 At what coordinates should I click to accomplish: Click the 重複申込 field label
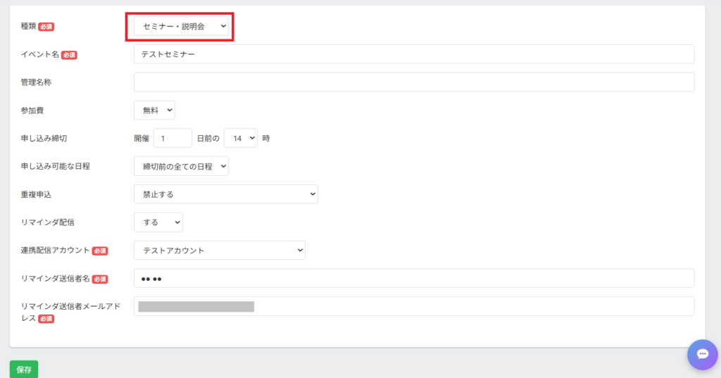tap(36, 194)
